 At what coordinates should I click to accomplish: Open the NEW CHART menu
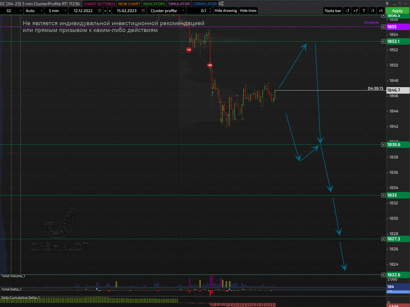[129, 4]
